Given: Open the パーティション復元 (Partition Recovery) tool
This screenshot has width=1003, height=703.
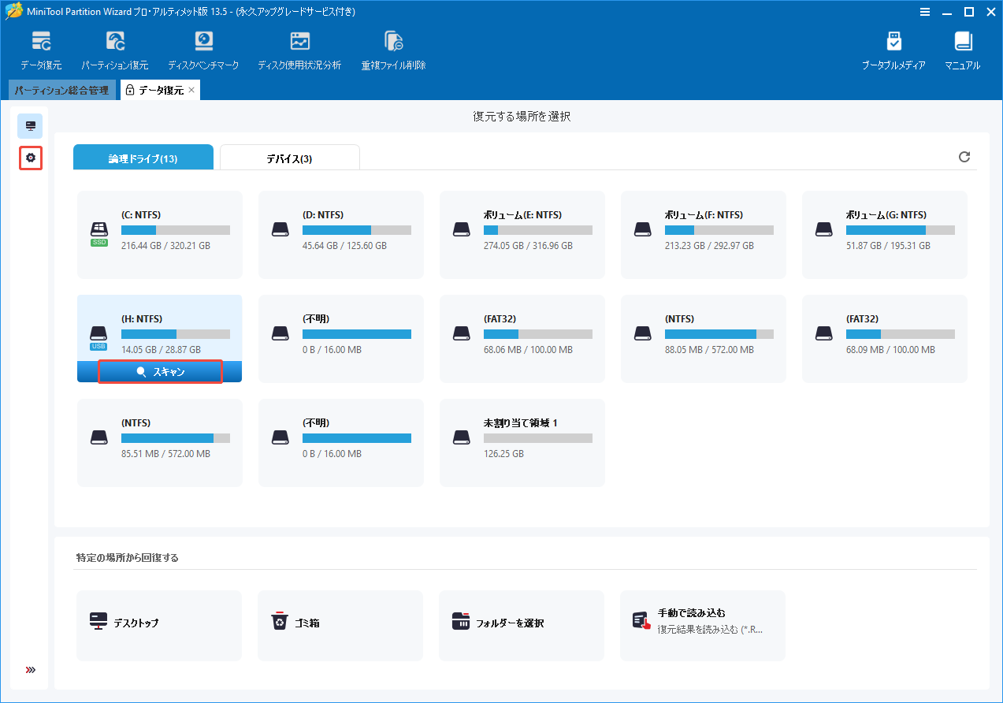Looking at the screenshot, I should 115,49.
